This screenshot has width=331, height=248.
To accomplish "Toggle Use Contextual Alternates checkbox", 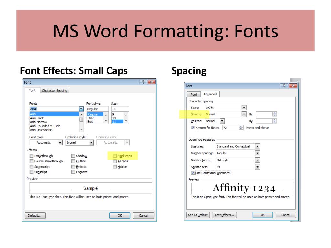I will tap(193, 173).
